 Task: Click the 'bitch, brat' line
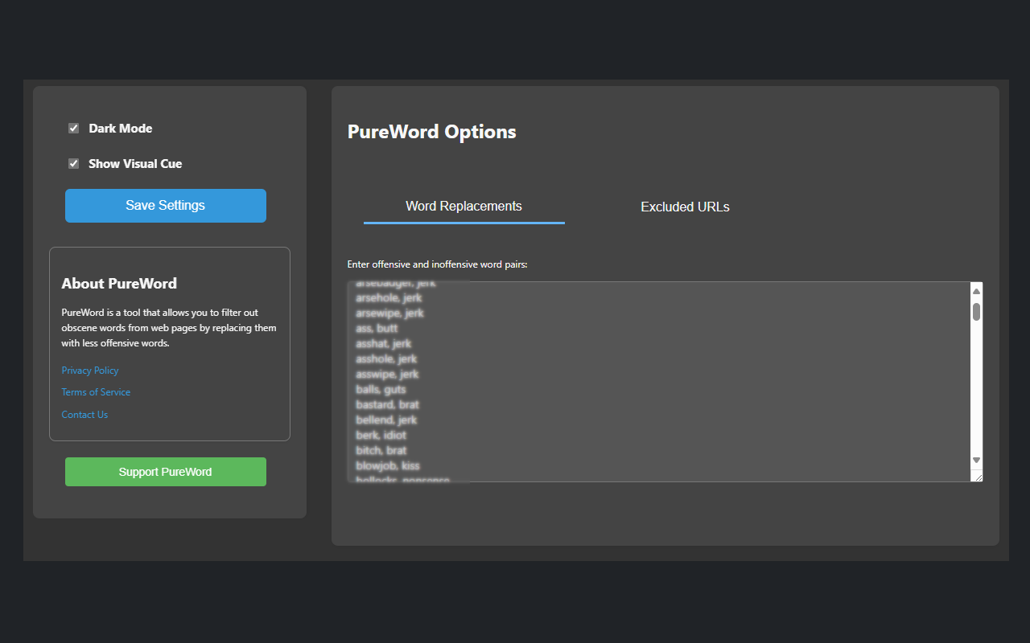381,450
